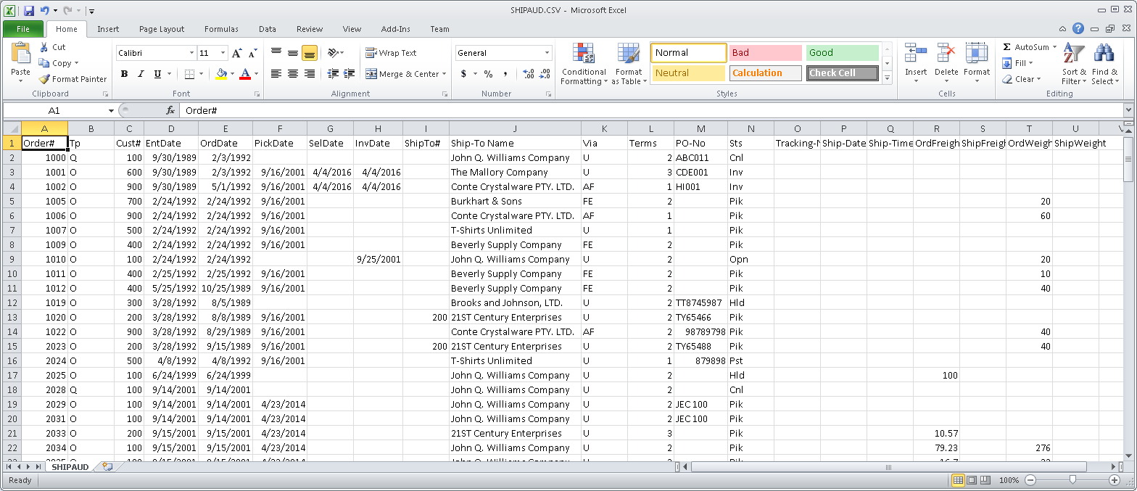Click the Insert Cells icon
Screen dimensions: 1137x491
[915, 54]
